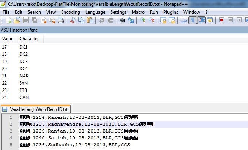This screenshot has width=248, height=150.
Task: Click the NUL character on line 1
Action: point(25,117)
